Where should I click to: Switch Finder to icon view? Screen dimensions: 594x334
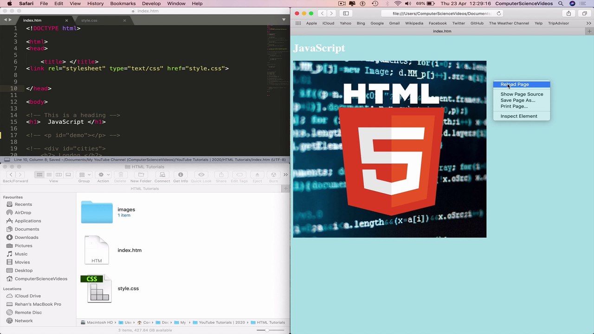[x=39, y=174]
